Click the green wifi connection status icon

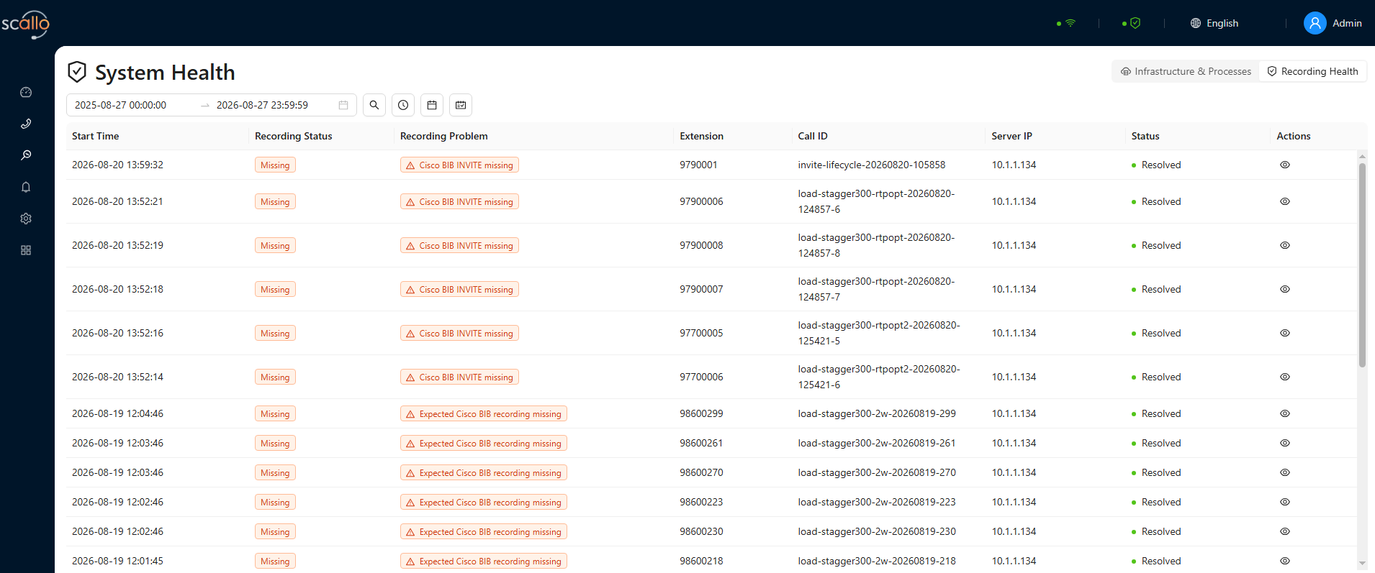pyautogui.click(x=1070, y=23)
